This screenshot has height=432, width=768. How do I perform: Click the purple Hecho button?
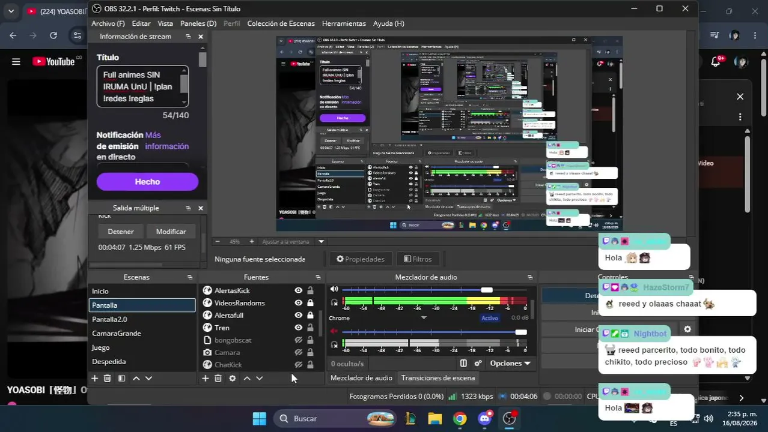coord(147,182)
